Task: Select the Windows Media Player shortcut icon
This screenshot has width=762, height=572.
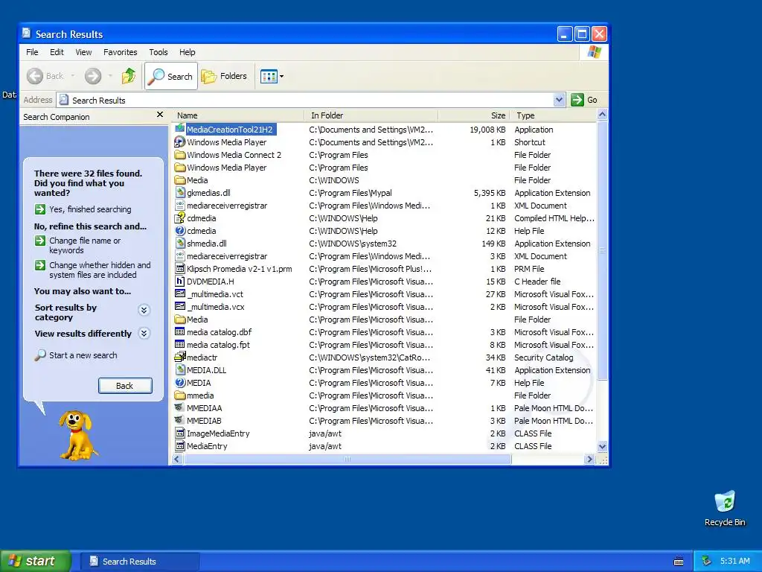Action: 180,142
